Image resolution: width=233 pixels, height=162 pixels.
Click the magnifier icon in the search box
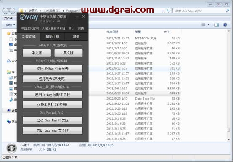[227, 11]
